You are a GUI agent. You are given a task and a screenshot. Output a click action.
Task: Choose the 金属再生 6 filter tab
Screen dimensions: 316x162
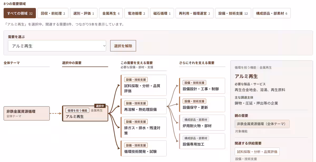point(111,13)
